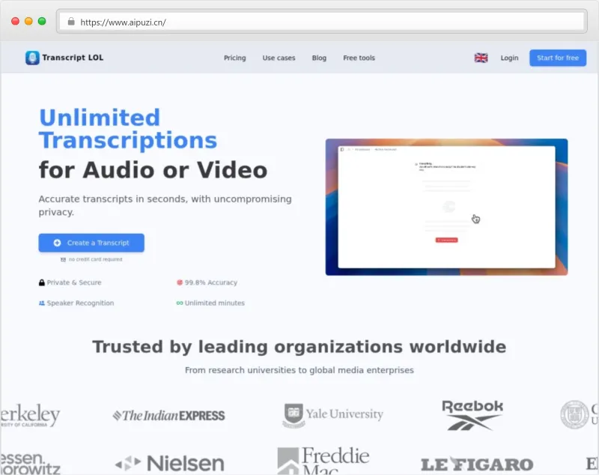The height and width of the screenshot is (475, 599).
Task: Open the UK flag language selector
Action: [x=481, y=58]
